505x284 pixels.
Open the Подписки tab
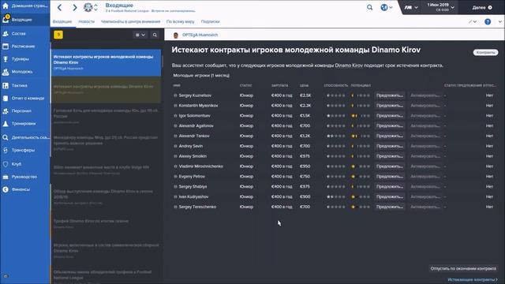coord(211,21)
